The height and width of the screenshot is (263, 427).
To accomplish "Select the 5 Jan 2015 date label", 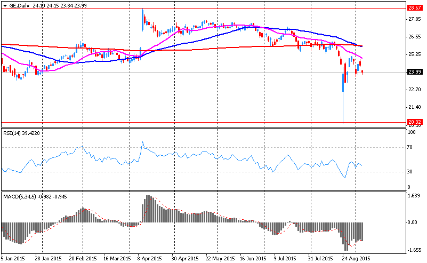I will 13,258.
